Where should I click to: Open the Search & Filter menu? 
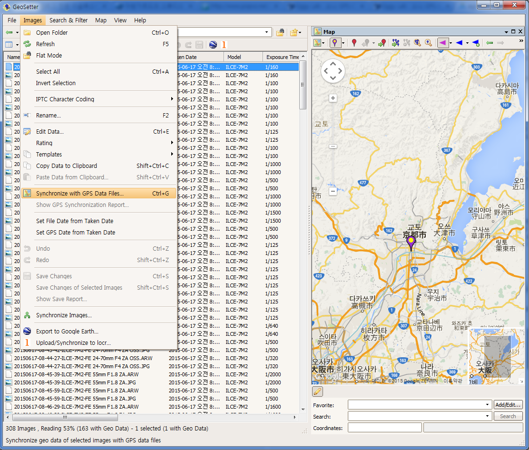(69, 20)
